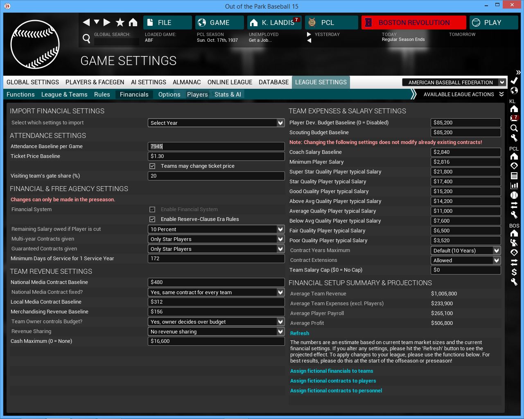
Task: Open National Media Contract fixed dropdown
Action: click(216, 292)
